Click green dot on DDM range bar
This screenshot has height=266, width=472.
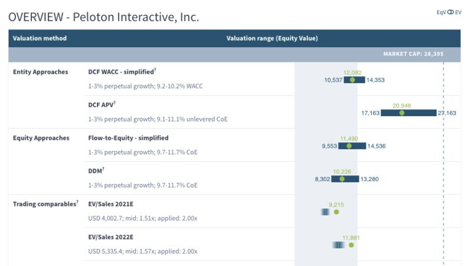(342, 179)
